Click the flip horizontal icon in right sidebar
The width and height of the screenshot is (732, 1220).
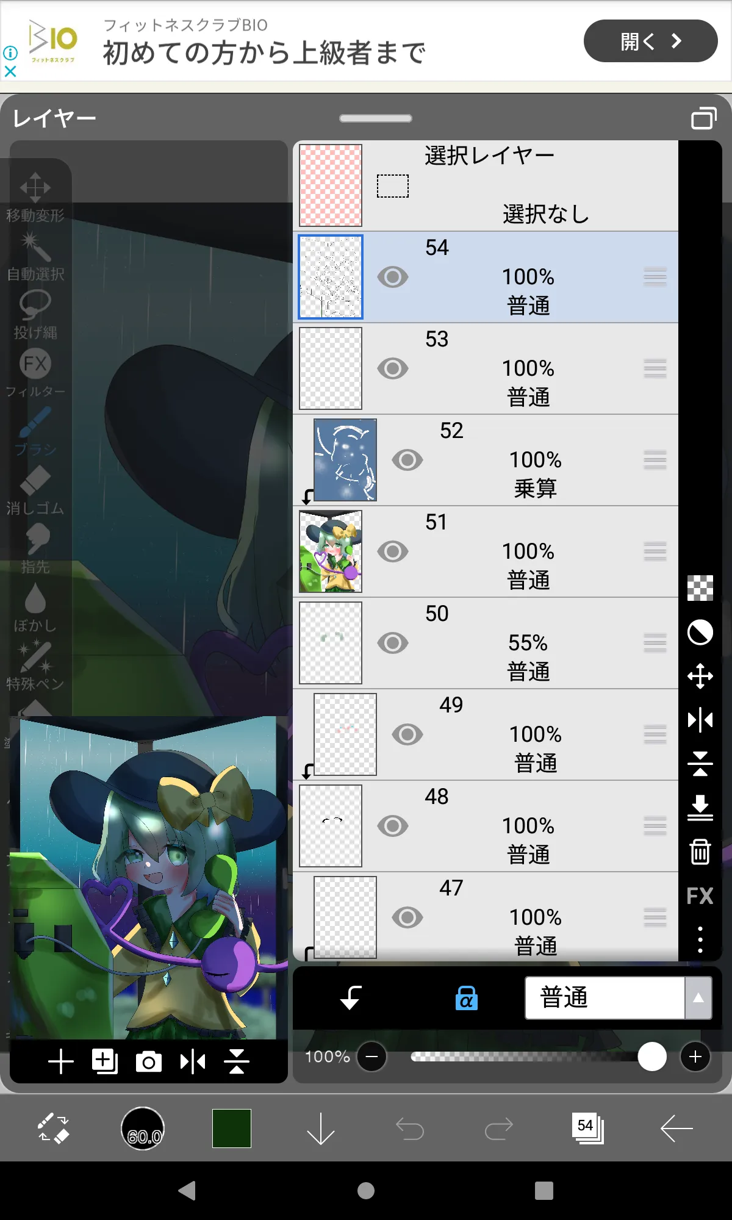[x=700, y=720]
